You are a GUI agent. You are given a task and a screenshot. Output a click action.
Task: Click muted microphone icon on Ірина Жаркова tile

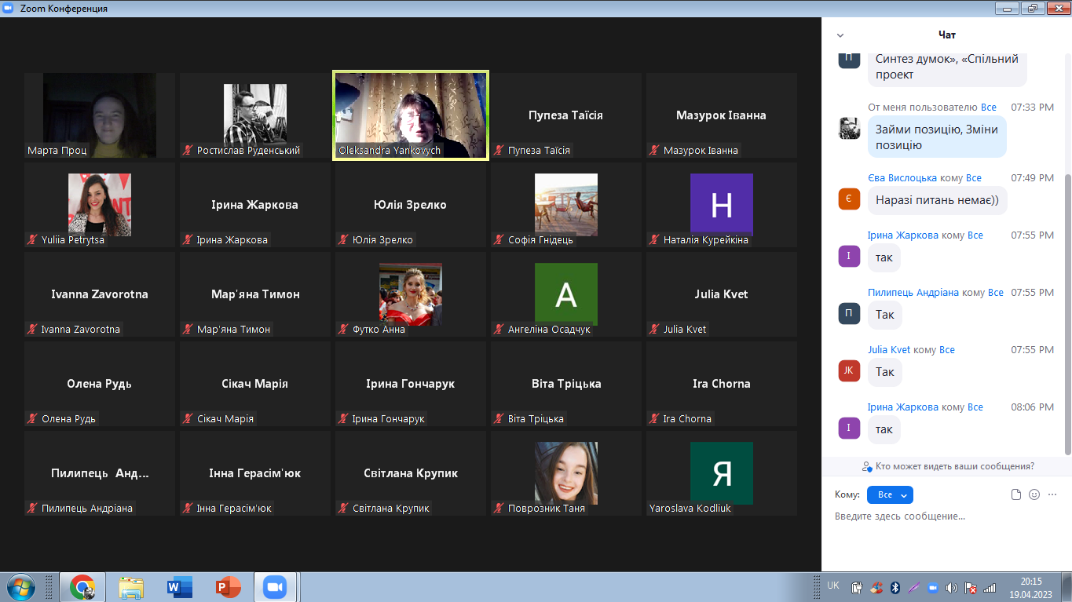point(188,240)
